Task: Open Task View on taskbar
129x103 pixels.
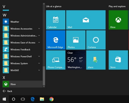Action: click(23, 99)
